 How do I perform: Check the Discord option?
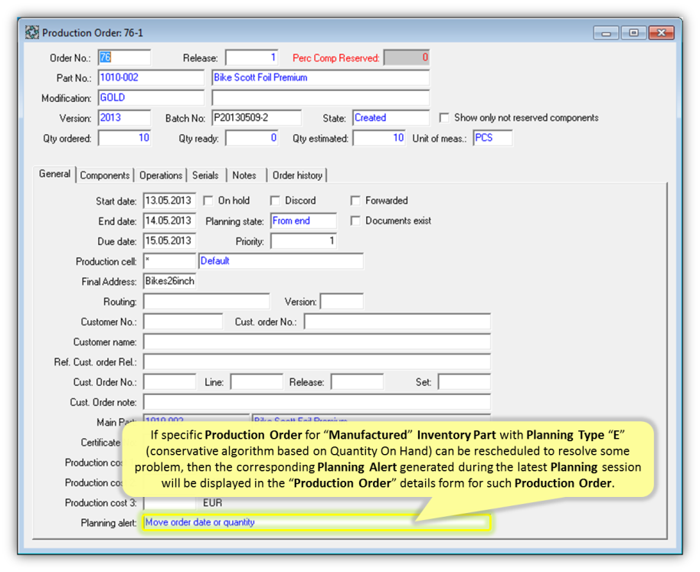coord(275,201)
